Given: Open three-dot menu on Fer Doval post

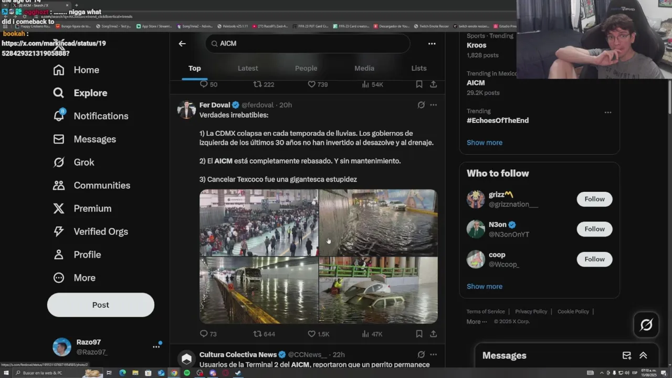Looking at the screenshot, I should point(433,105).
